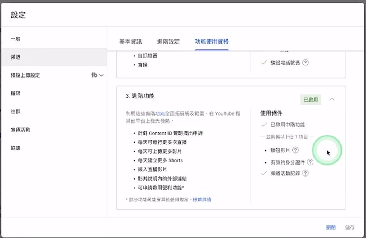366x238 pixels.
Task: Open the 權限 settings section
Action: click(54, 93)
